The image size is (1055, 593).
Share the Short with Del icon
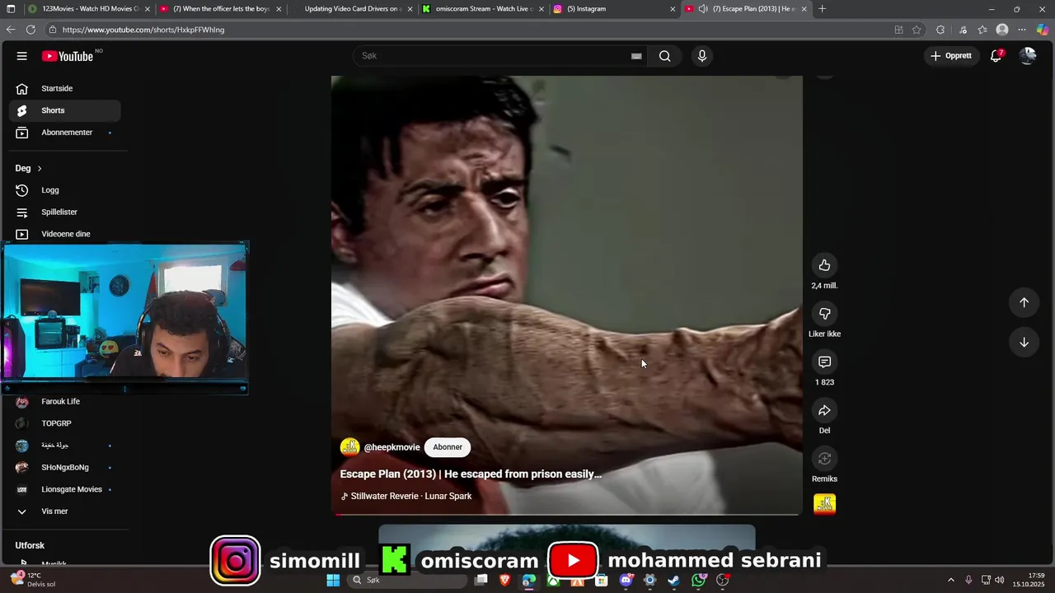click(x=824, y=410)
